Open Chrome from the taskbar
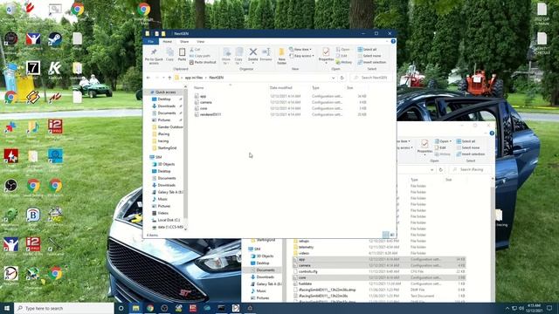This screenshot has width=559, height=314. pos(150,308)
